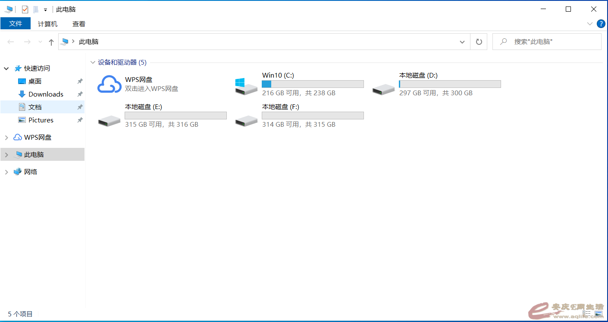Unpin 桌面 from quick access
The image size is (608, 322).
[80, 81]
